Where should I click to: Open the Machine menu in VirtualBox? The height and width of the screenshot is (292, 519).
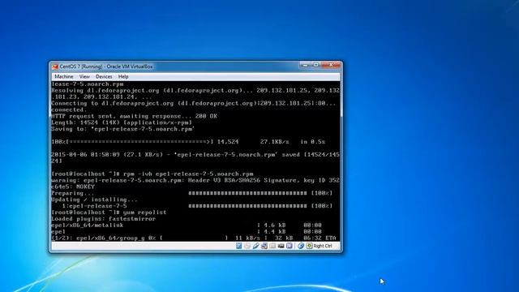(64, 76)
